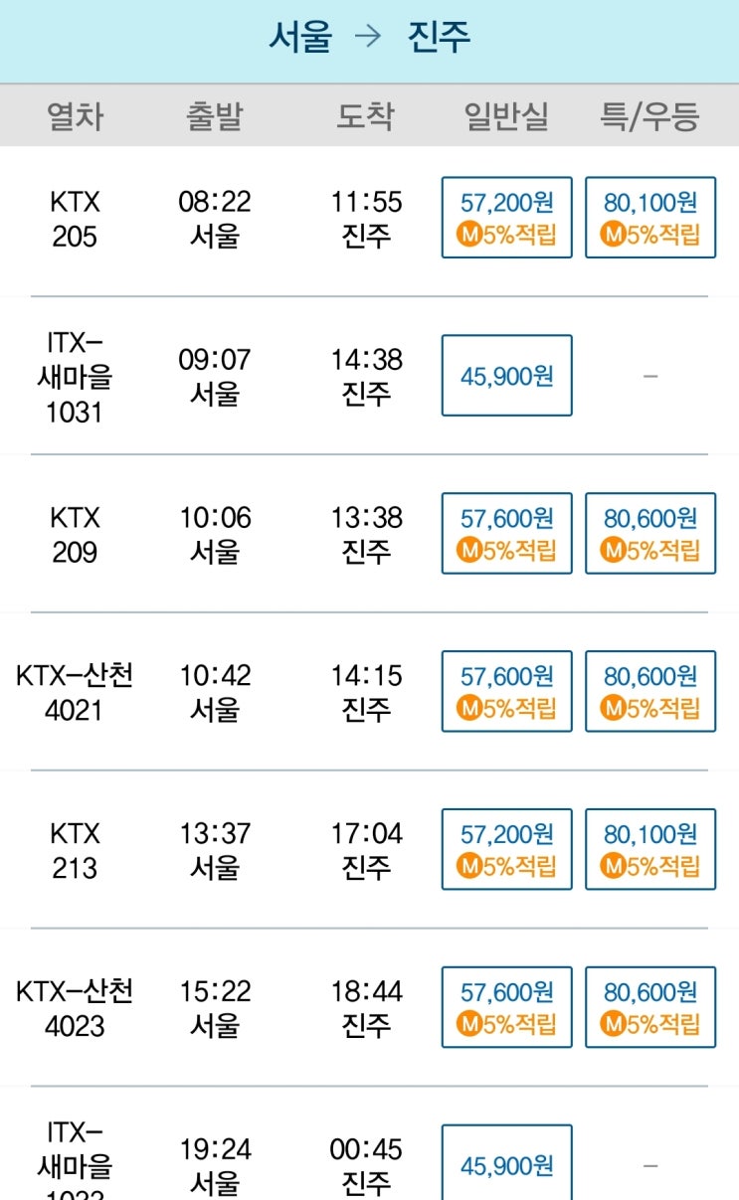
Task: Click the 열차 column header
Action: tap(75, 116)
